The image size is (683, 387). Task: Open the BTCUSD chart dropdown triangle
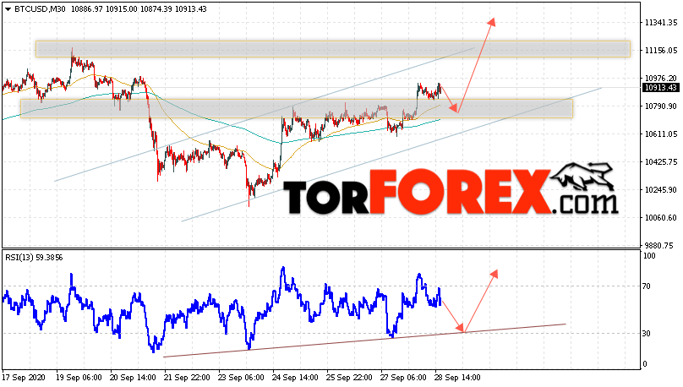tap(8, 9)
